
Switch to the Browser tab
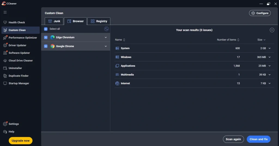point(75,21)
